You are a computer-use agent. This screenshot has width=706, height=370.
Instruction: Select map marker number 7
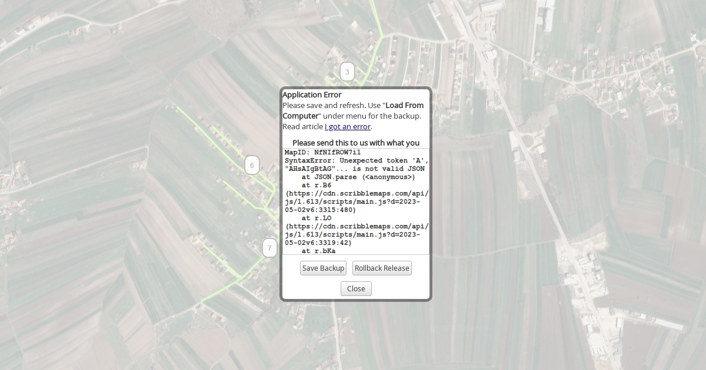click(x=269, y=248)
